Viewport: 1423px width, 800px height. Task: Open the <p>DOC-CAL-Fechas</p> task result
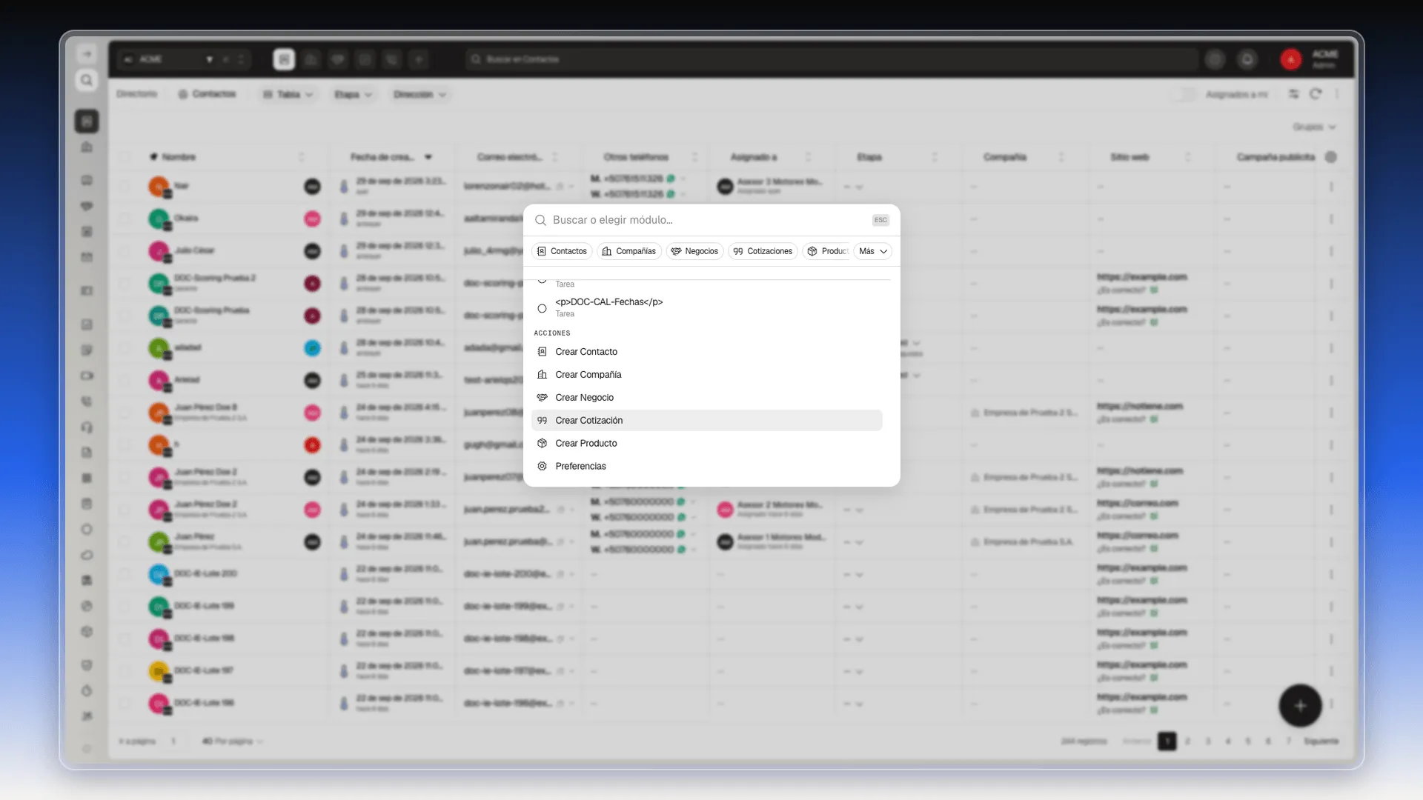click(707, 307)
